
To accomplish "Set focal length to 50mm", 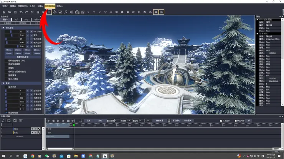I will pos(18,54).
